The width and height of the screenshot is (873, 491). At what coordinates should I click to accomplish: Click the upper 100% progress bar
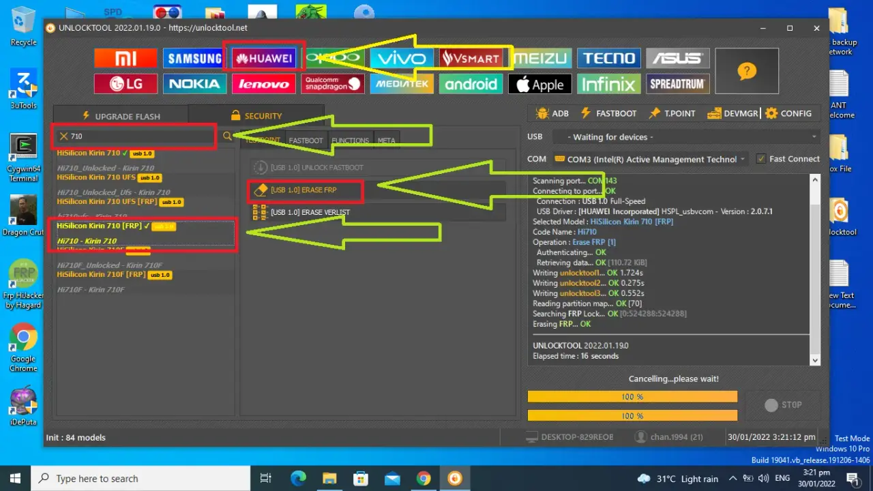click(x=632, y=397)
